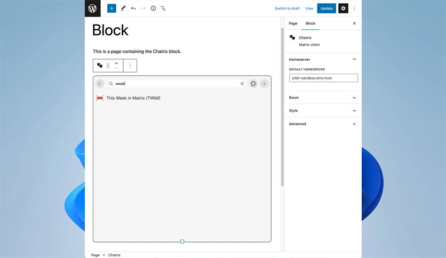Move the block up
446x258 pixels.
click(x=116, y=63)
